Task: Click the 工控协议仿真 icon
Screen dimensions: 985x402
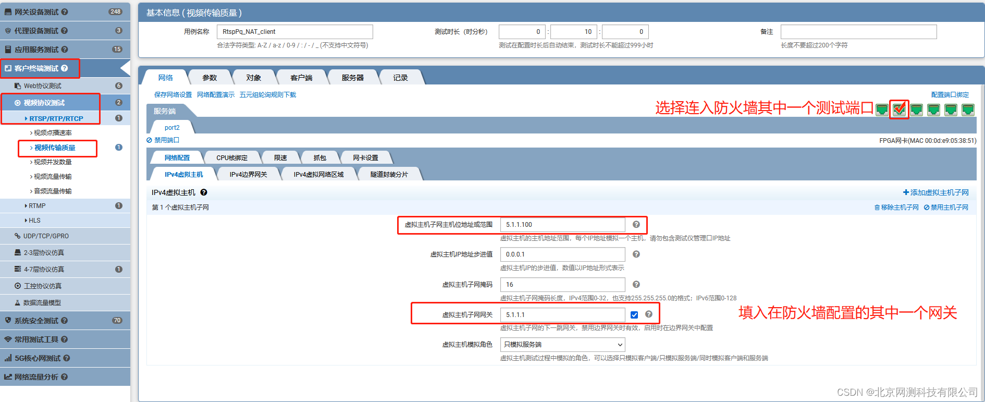Action: [x=18, y=286]
